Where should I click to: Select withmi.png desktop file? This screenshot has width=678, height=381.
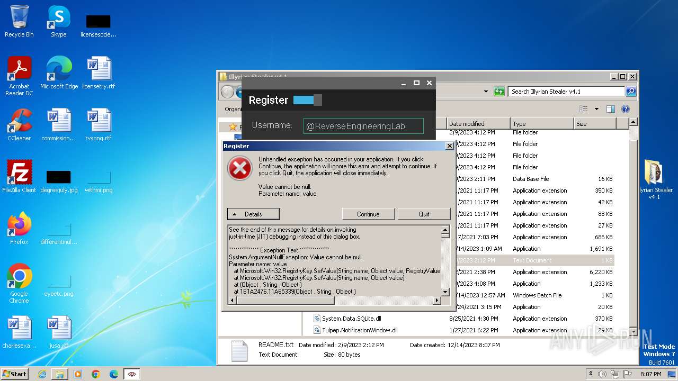click(x=99, y=182)
